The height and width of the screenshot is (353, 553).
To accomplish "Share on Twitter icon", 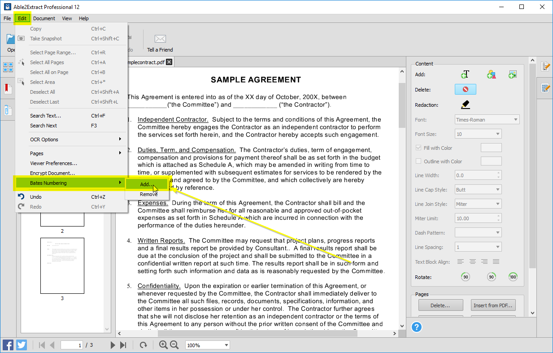I will (x=22, y=345).
